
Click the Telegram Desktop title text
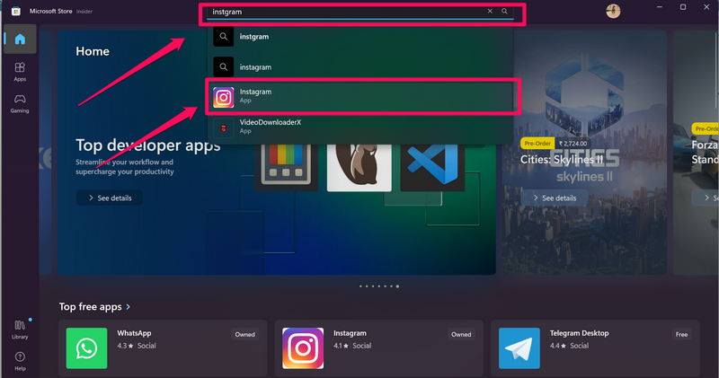[579, 333]
